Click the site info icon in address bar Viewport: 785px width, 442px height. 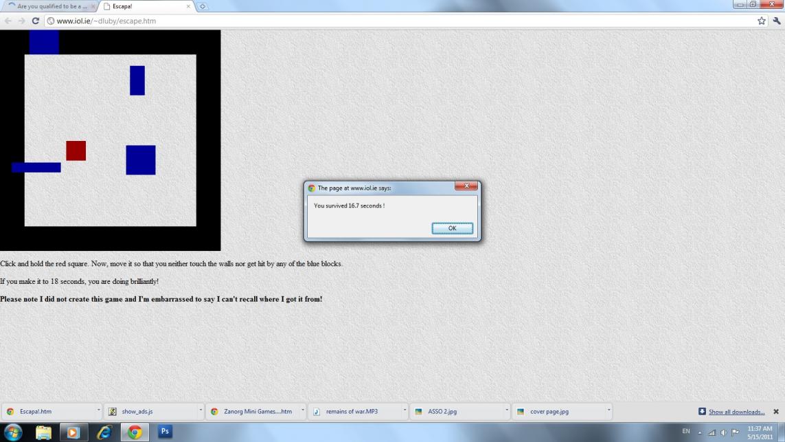51,21
